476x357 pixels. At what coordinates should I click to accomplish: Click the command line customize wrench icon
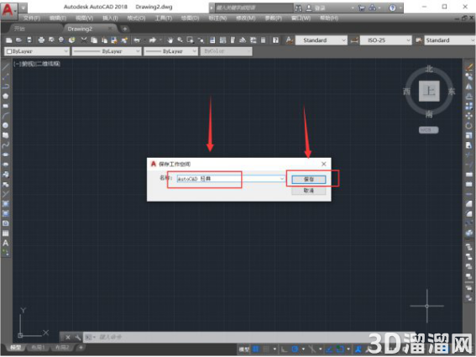coord(78,337)
